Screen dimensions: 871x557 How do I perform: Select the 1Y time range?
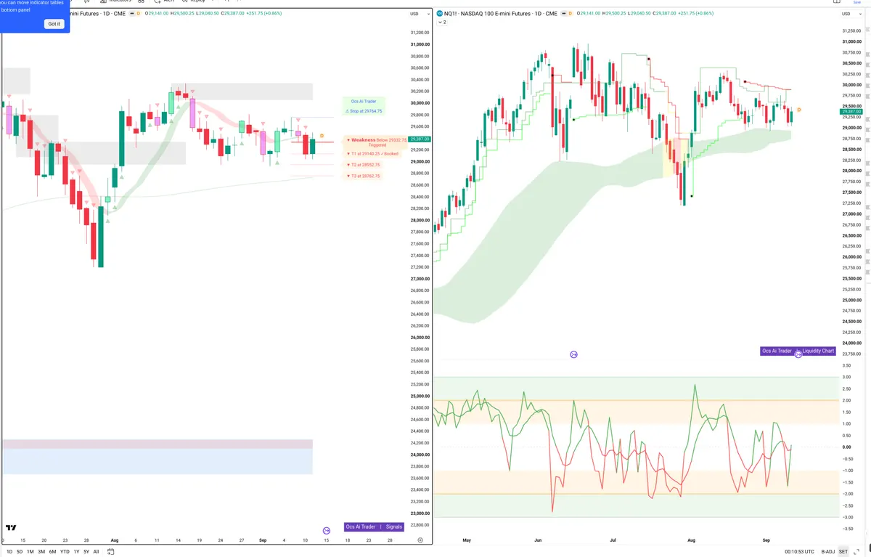pyautogui.click(x=76, y=552)
